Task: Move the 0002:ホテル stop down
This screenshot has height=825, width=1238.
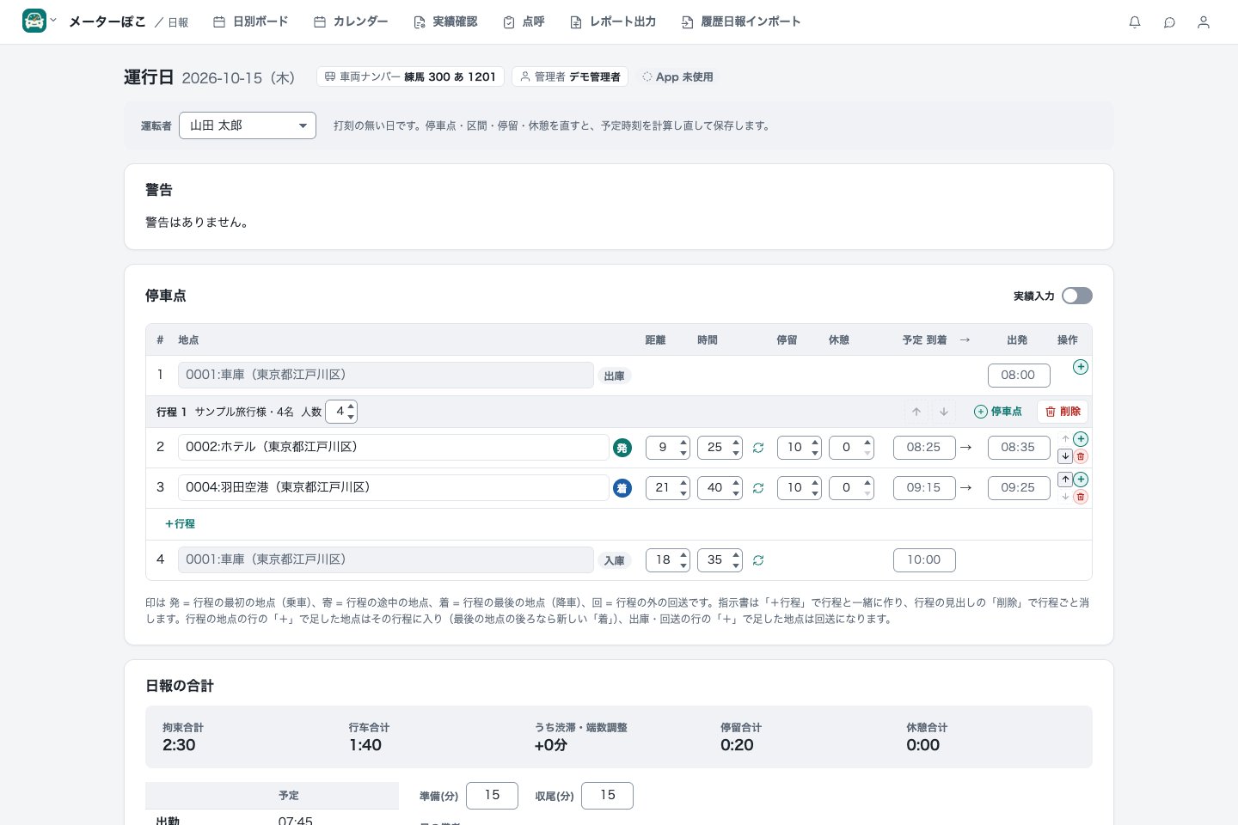Action: pyautogui.click(x=1065, y=456)
